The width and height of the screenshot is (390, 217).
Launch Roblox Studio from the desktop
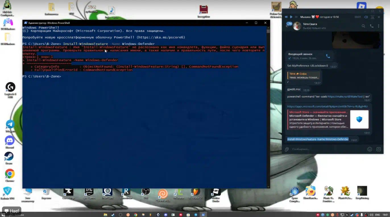click(x=216, y=195)
